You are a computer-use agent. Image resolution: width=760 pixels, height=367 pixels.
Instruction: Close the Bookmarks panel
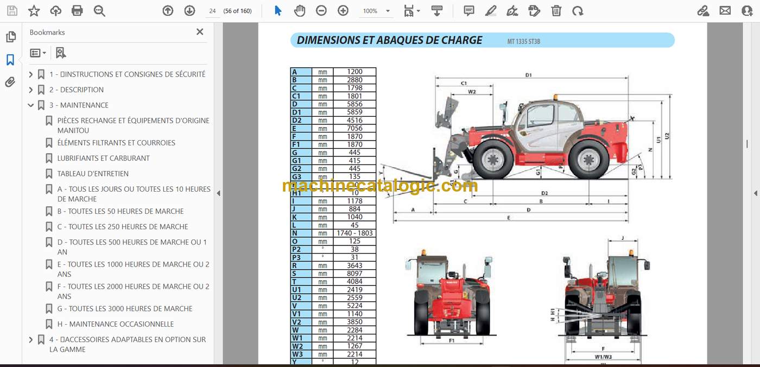[x=200, y=32]
